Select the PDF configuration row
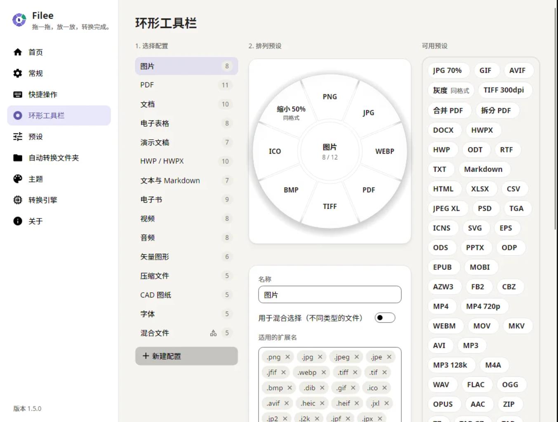The width and height of the screenshot is (558, 422). [186, 85]
